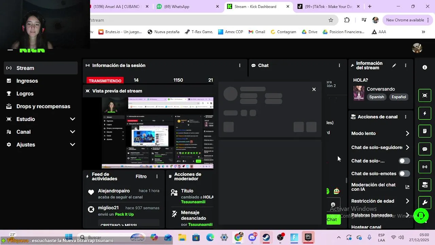Viewport: 435px width, 245px height.
Task: Toggle the channel actions panel icon in rail
Action: coord(425,185)
